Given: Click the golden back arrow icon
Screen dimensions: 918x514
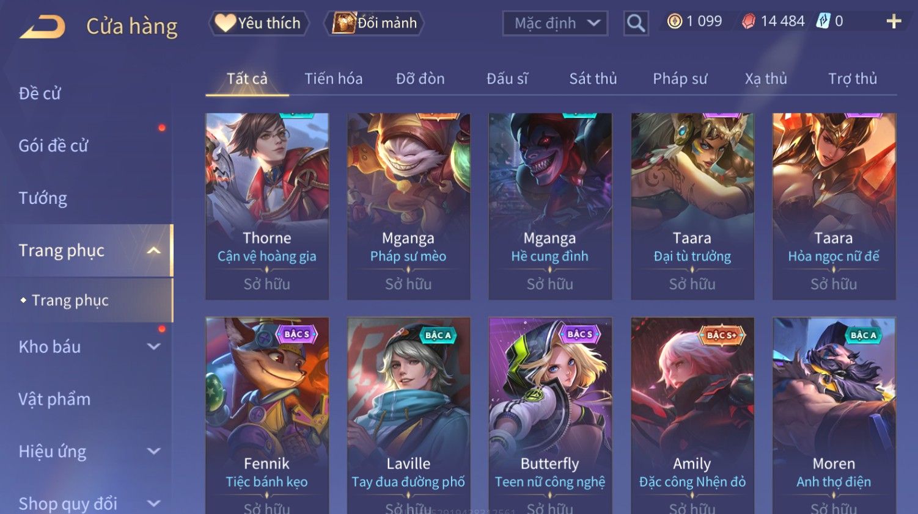Looking at the screenshot, I should coord(42,27).
